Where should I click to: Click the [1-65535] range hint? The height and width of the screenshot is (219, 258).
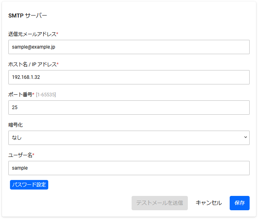pos(46,95)
